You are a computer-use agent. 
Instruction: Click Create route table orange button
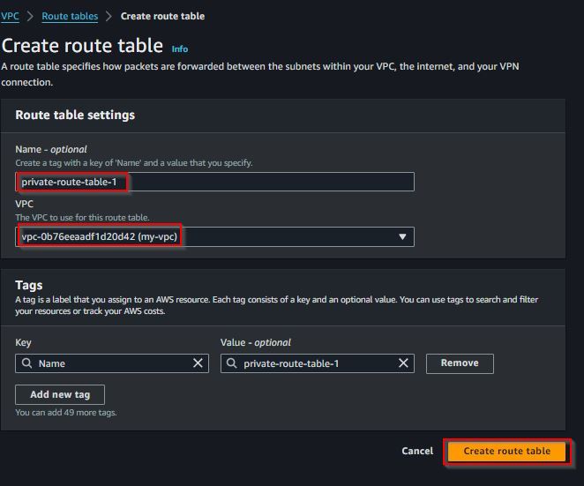[x=506, y=451]
